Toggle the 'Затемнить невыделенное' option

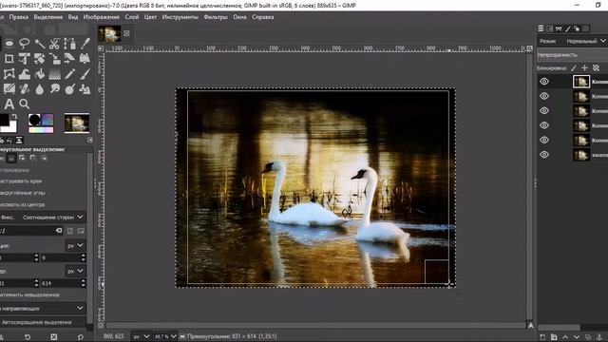pos(30,294)
